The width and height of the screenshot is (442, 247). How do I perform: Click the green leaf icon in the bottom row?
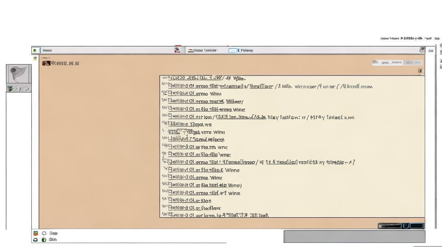click(44, 240)
